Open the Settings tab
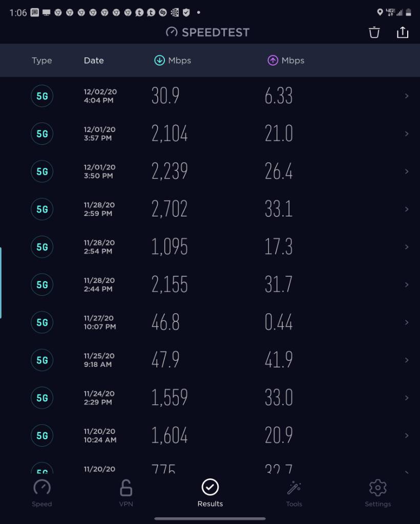This screenshot has height=524, width=420. 378,493
